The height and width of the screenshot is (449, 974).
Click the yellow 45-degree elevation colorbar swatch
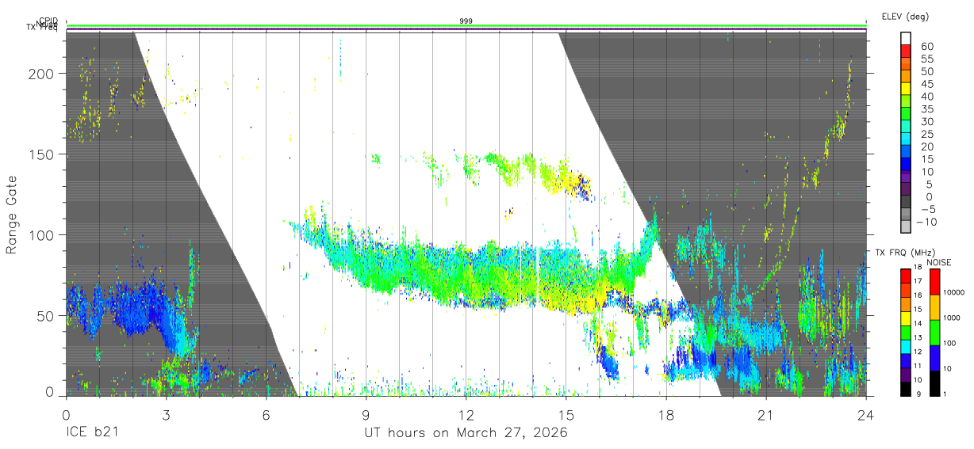click(x=906, y=90)
